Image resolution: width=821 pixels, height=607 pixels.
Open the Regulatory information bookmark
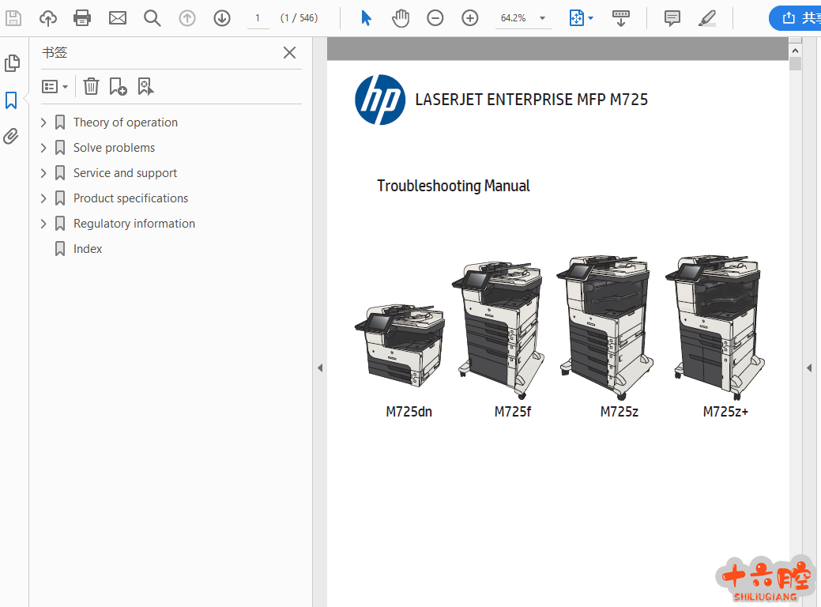[134, 224]
